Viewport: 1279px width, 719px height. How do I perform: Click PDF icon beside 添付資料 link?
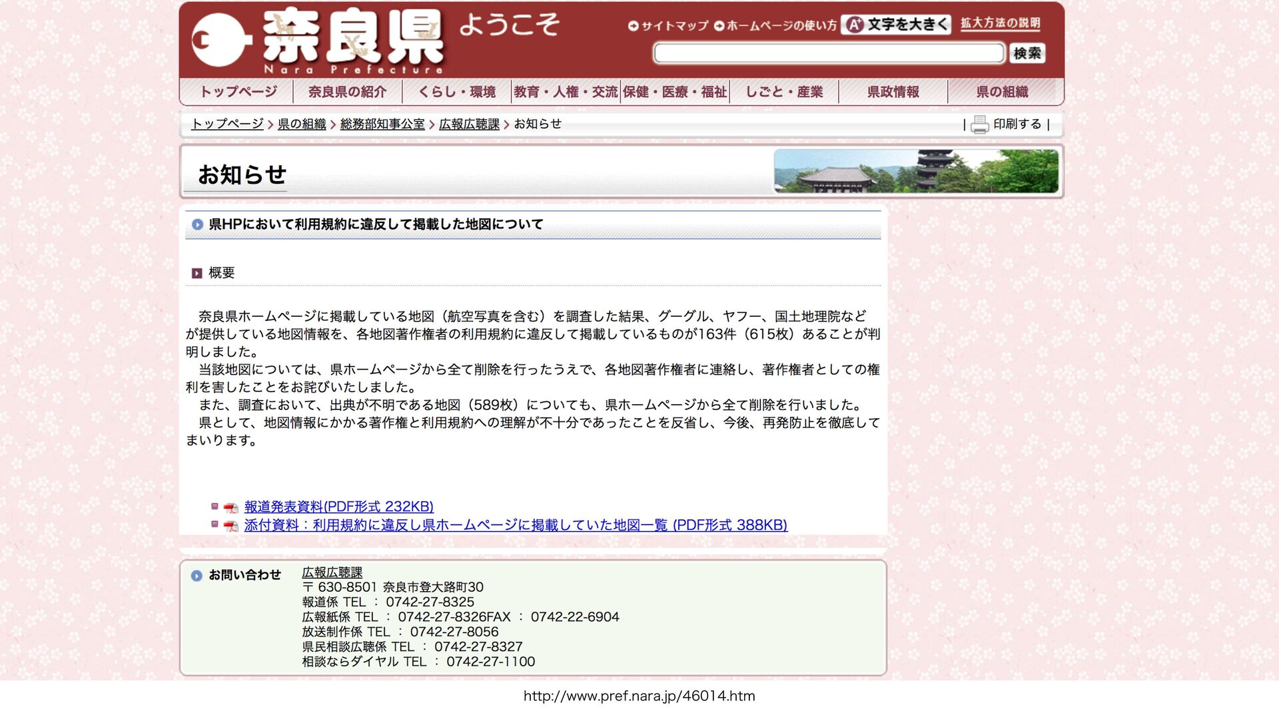(x=231, y=526)
